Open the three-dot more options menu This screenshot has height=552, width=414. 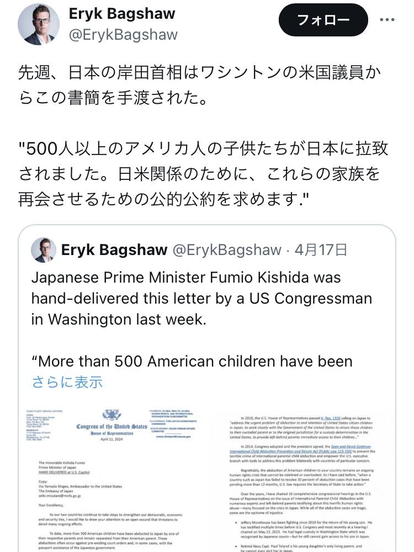click(x=388, y=20)
